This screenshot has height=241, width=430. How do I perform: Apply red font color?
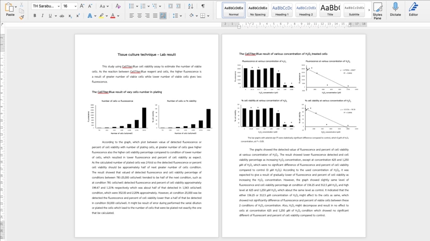pyautogui.click(x=113, y=16)
